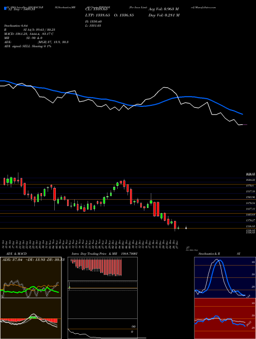Open the red RSI chart panel
The image size is (256, 339).
tap(225, 318)
